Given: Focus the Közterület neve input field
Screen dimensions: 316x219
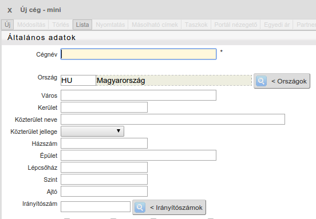Looking at the screenshot, I should (x=173, y=119).
